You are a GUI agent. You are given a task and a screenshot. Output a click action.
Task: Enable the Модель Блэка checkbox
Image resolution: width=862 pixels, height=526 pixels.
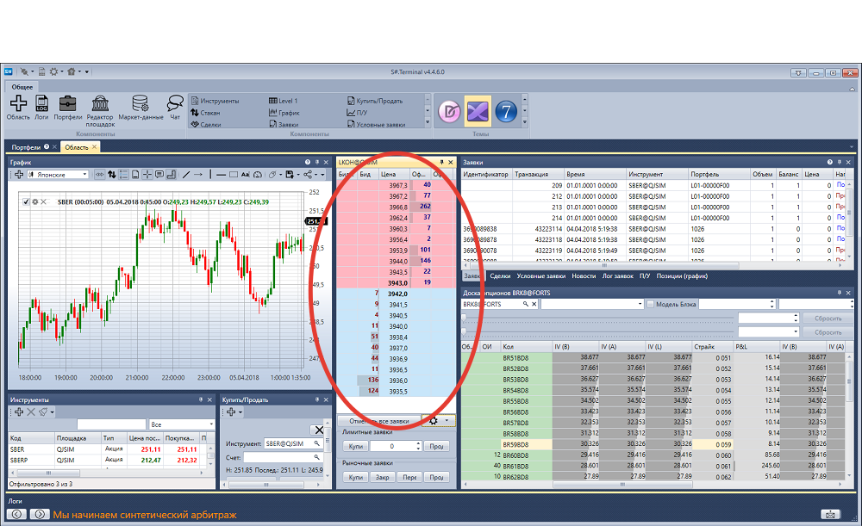tap(650, 304)
